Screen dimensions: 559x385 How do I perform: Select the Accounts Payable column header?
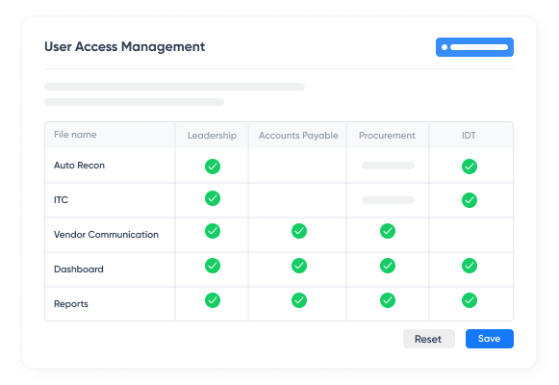[x=298, y=136]
